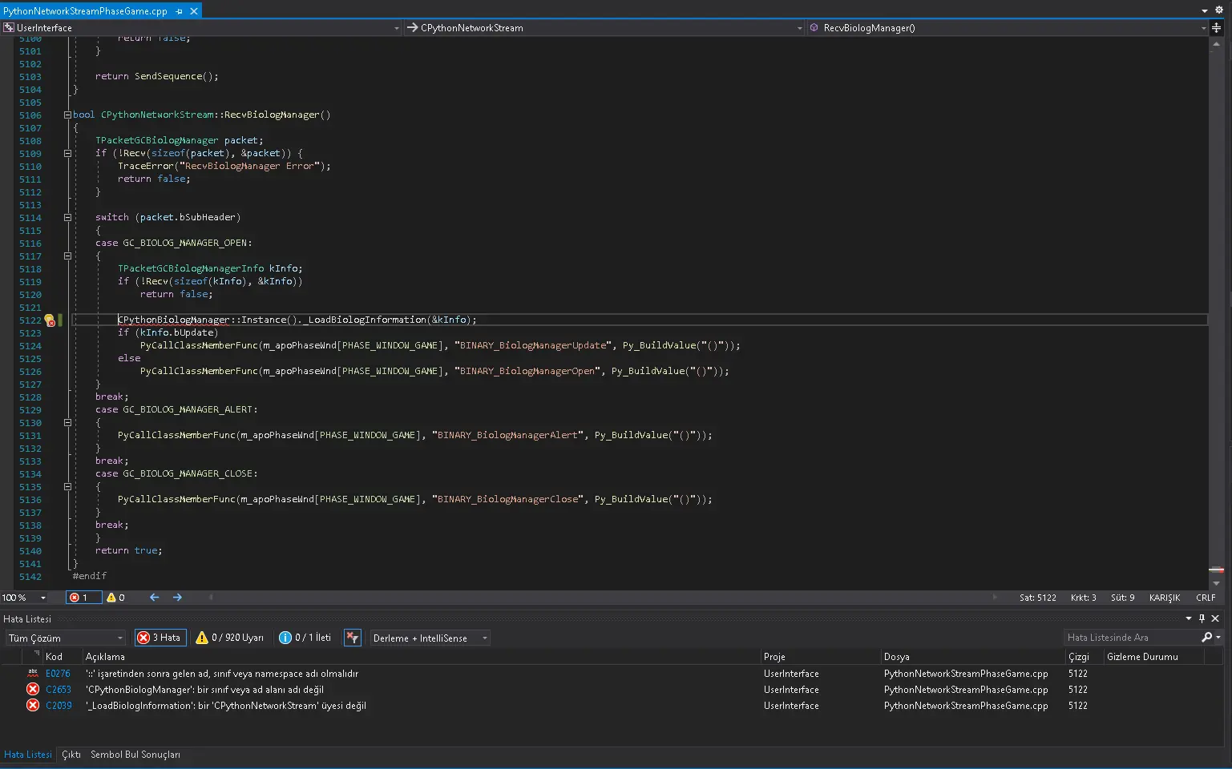Collapse the if block on line 5109
The height and width of the screenshot is (769, 1232).
point(67,154)
